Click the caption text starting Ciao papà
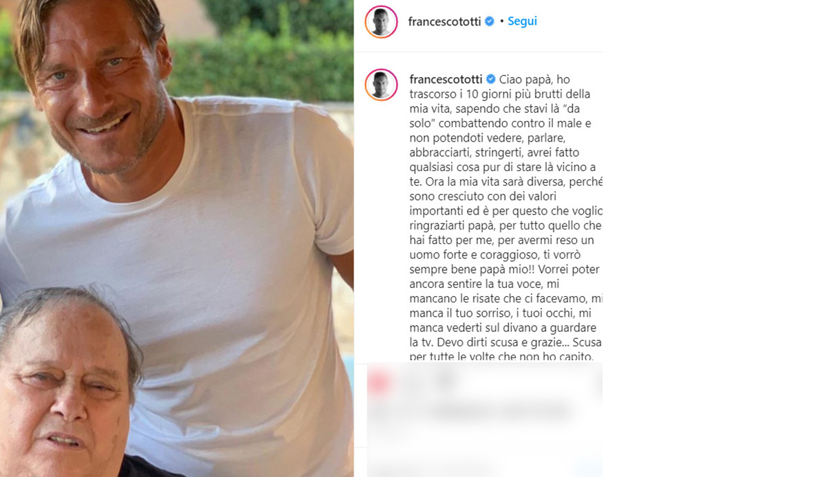837x477 pixels. click(506, 218)
